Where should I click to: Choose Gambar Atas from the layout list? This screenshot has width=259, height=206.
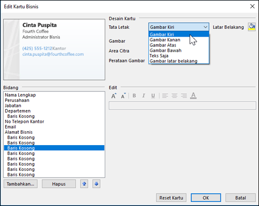(x=179, y=45)
